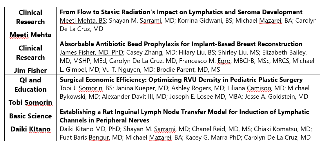
Task: Click the QI and Education category cell
Action: (x=30, y=84)
